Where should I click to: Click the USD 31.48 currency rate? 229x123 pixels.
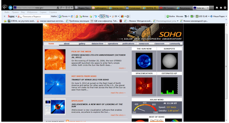(x=201, y=16)
